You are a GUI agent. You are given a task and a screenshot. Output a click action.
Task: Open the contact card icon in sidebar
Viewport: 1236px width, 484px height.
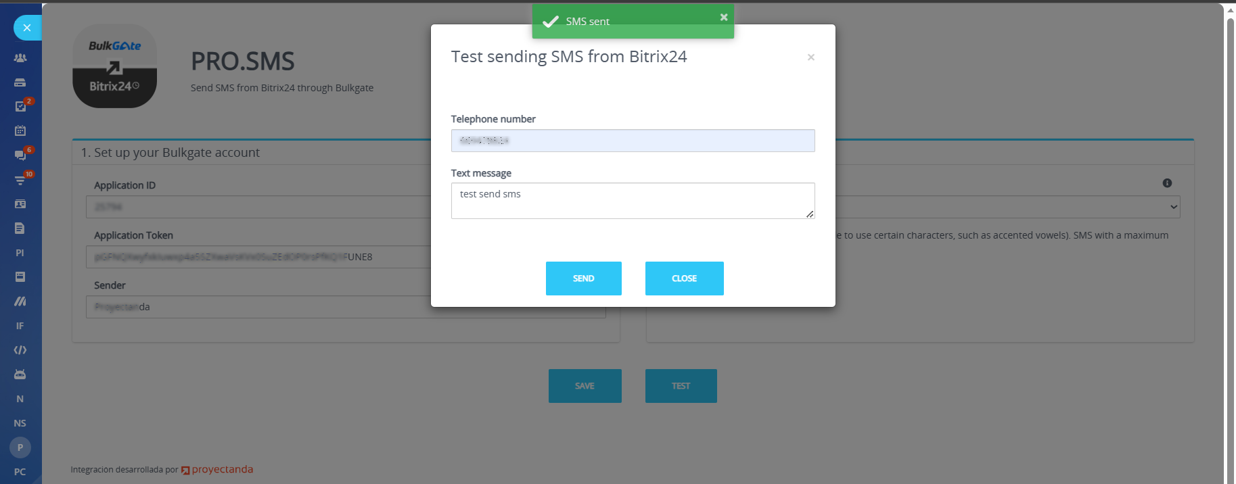pos(20,204)
